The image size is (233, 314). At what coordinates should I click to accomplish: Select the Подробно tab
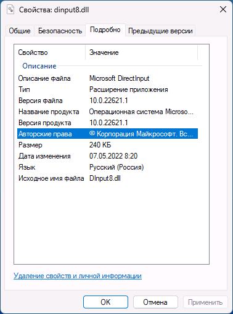click(x=105, y=30)
